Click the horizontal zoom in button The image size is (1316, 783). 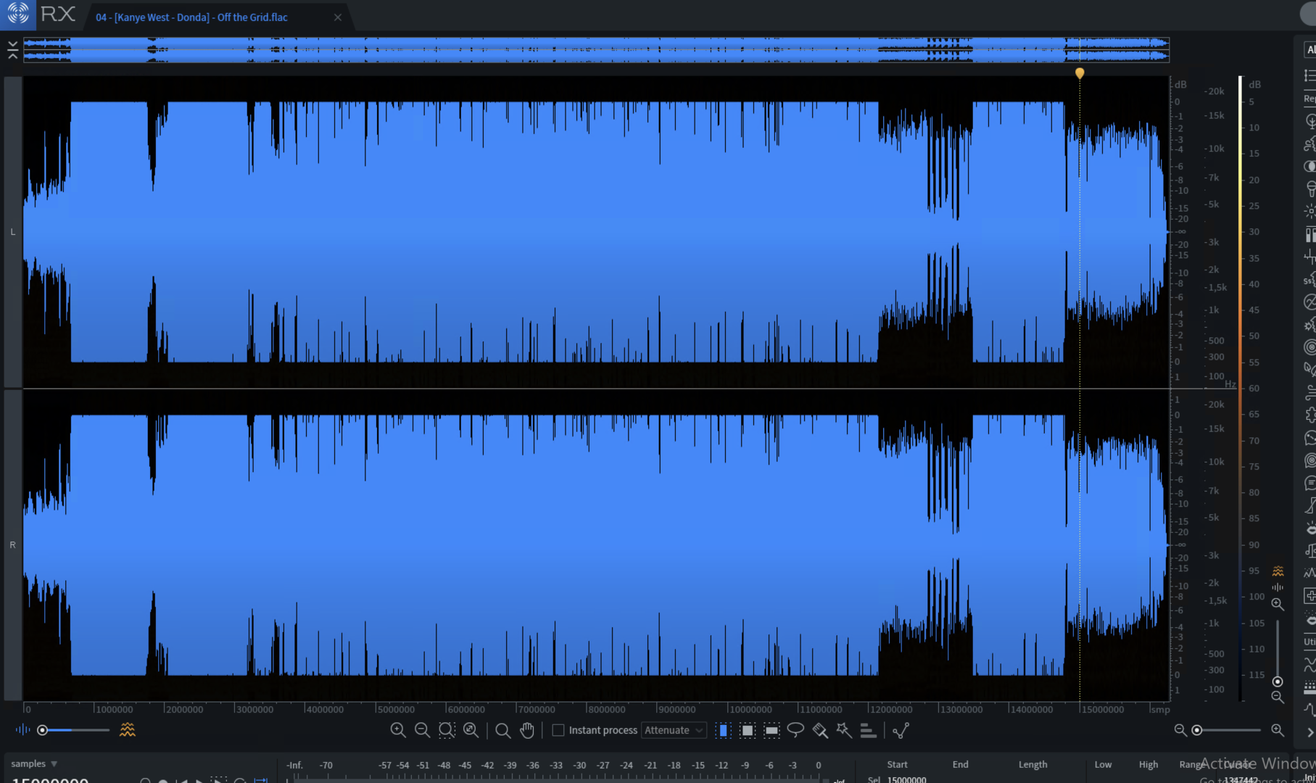pos(1278,730)
